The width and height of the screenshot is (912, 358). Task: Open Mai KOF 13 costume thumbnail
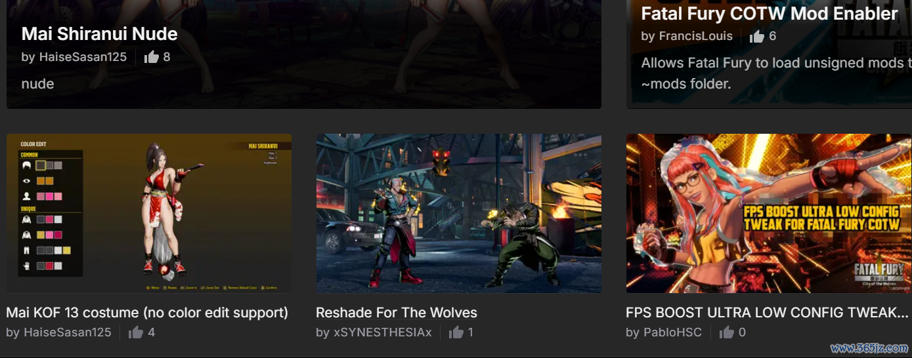click(149, 213)
